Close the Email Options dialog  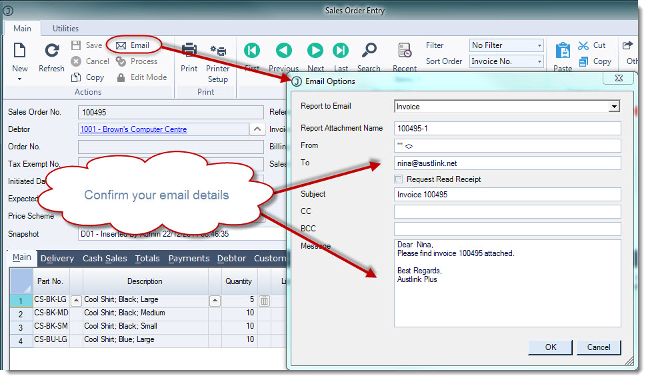coord(618,78)
